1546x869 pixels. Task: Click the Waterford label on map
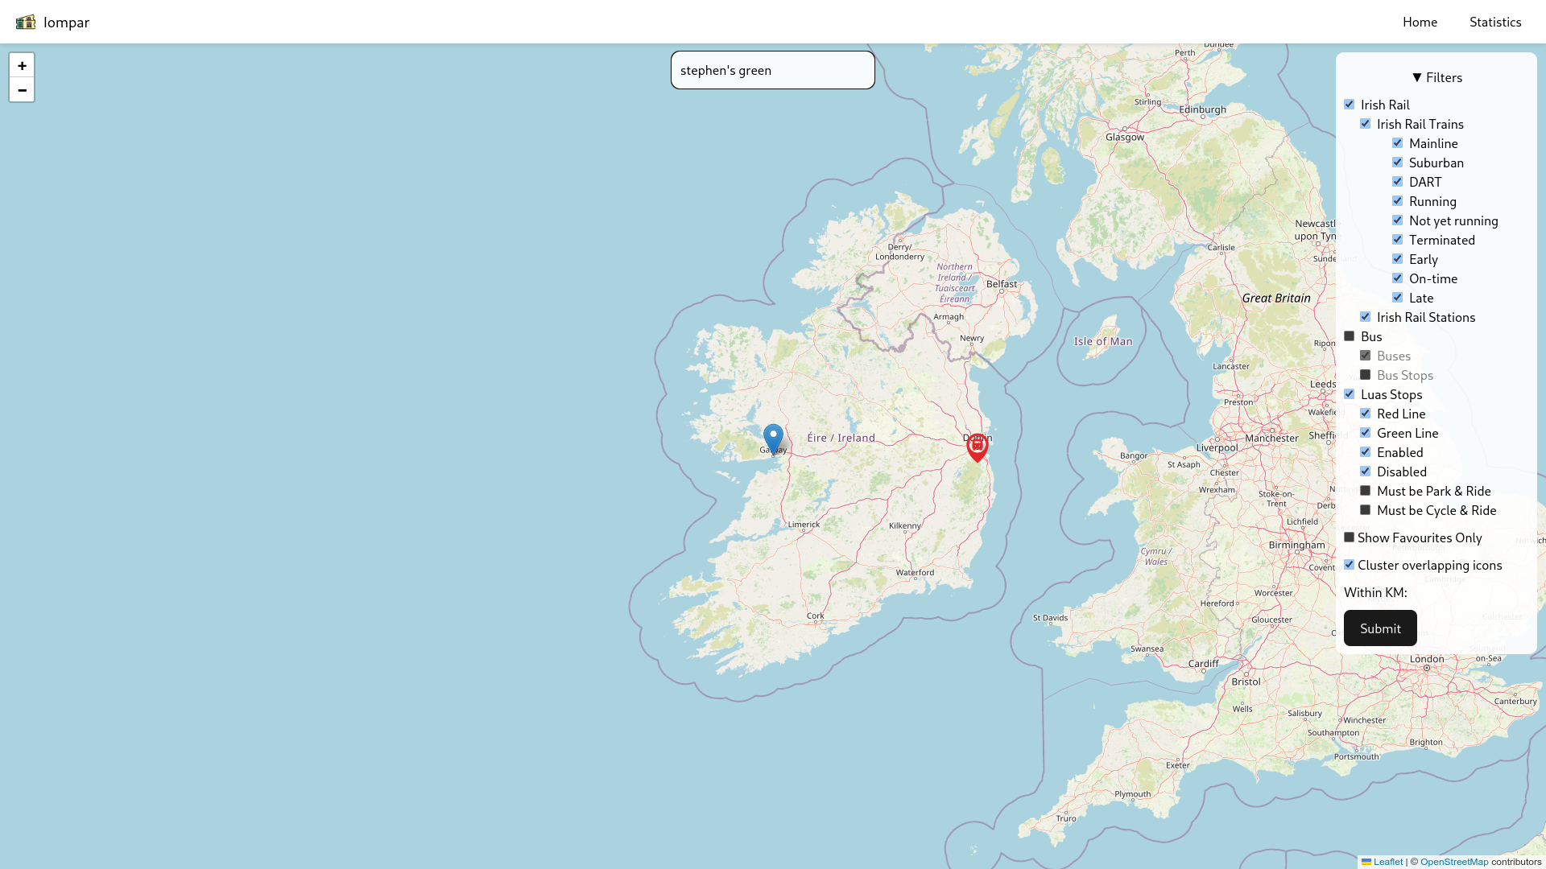click(915, 573)
